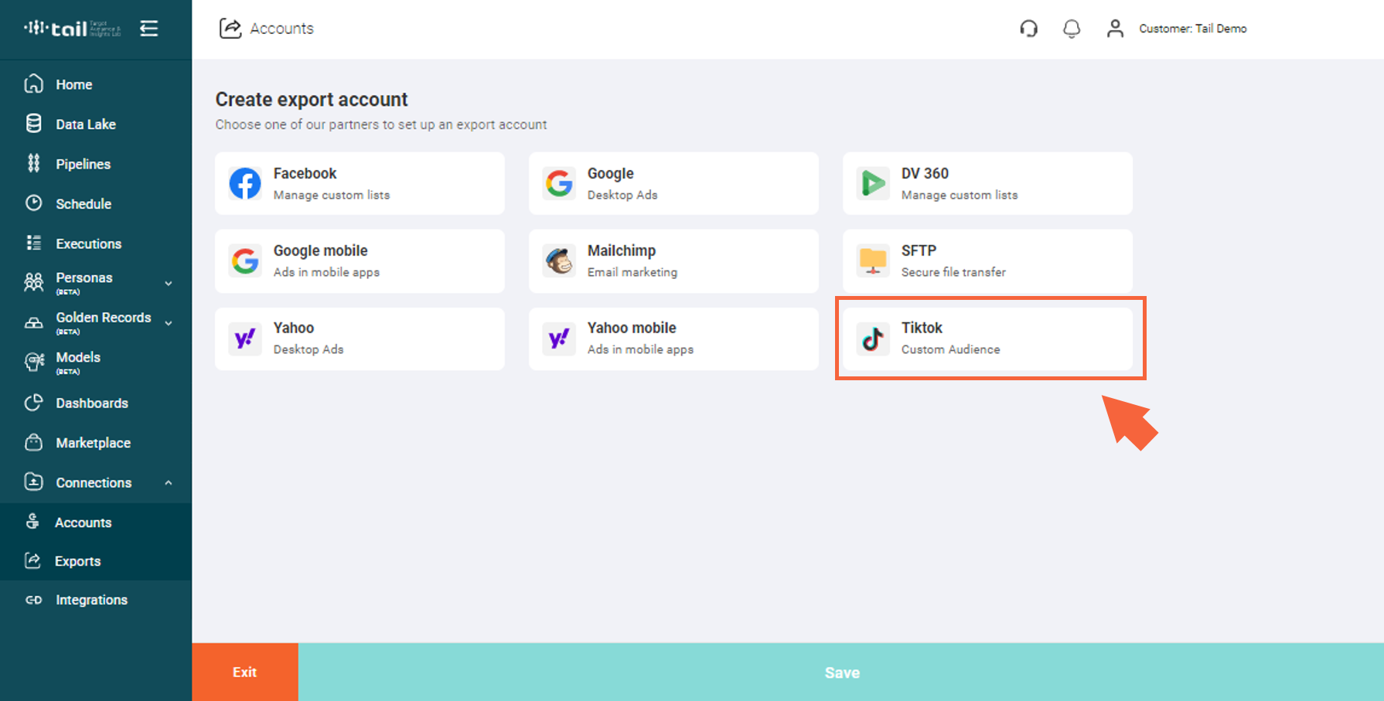1384x701 pixels.
Task: Click the Facebook card title text
Action: [x=305, y=173]
